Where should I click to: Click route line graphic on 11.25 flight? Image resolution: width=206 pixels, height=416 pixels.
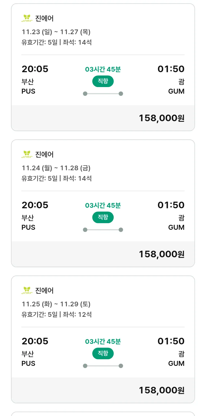[x=103, y=366]
